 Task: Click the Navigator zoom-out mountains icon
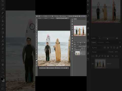point(77,42)
